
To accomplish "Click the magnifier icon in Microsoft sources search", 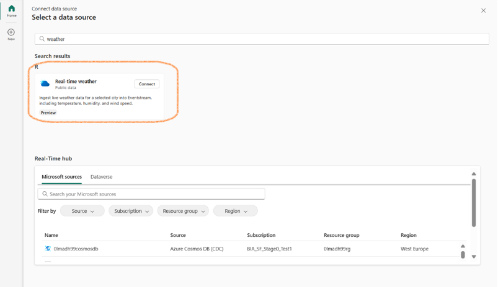I will (45, 194).
